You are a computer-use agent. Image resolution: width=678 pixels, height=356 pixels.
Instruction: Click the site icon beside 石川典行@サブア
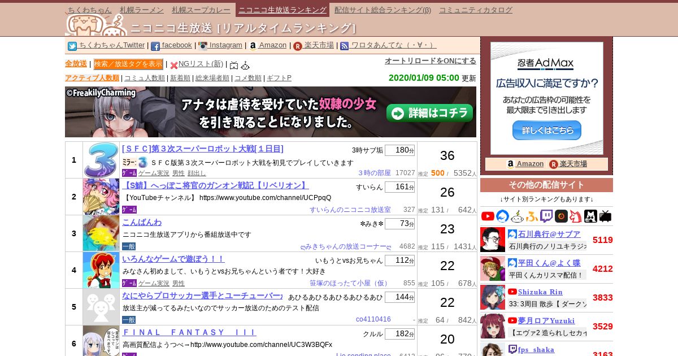point(512,234)
